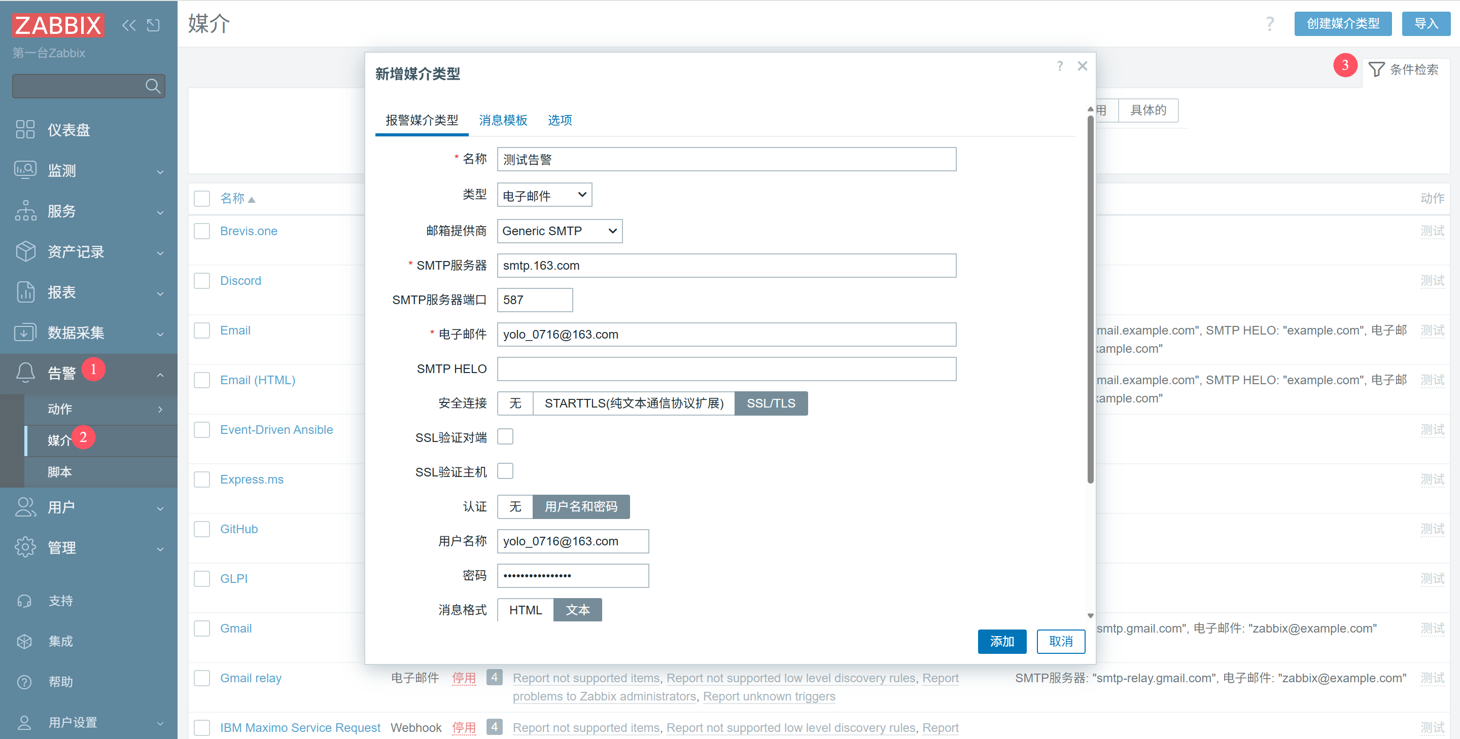Click the SMTP HELO input field
The image size is (1460, 739).
726,368
